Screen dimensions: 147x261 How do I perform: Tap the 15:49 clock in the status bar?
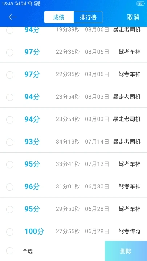tap(7, 4)
